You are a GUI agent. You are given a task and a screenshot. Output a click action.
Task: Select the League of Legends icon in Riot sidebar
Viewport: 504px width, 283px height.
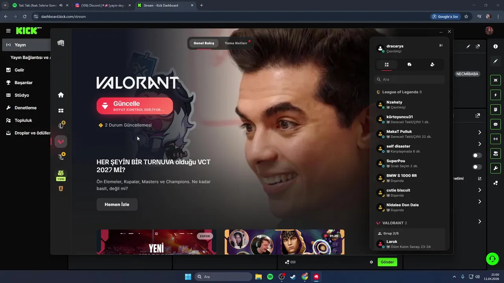coord(61,125)
